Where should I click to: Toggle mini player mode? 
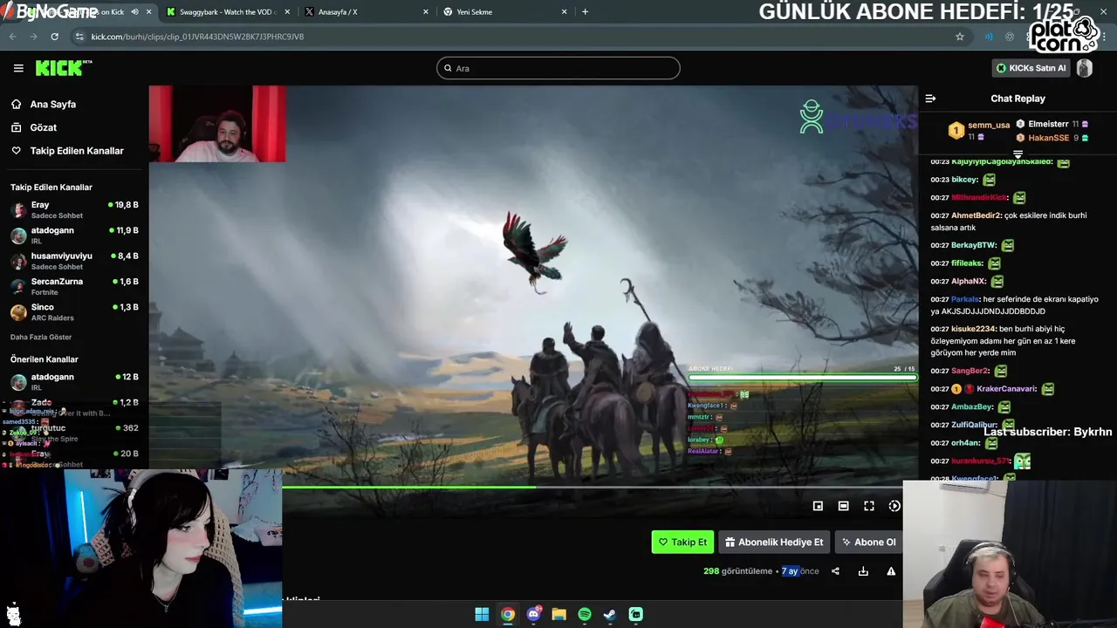click(818, 506)
